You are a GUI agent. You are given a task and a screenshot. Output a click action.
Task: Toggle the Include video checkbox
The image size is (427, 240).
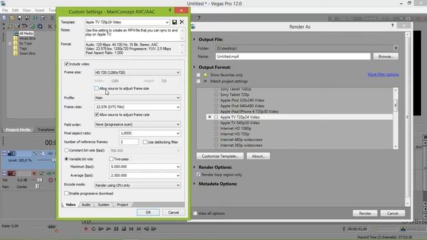66,64
